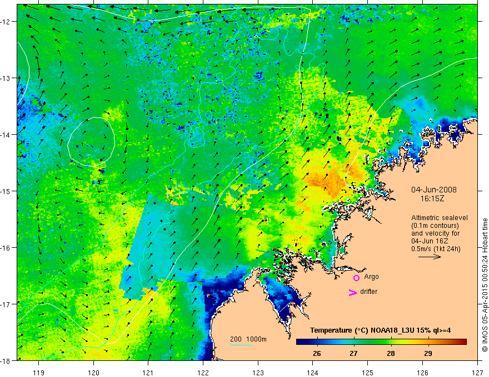The image size is (489, 377).
Task: Click longitude axis label '121'
Action: tap(148, 373)
